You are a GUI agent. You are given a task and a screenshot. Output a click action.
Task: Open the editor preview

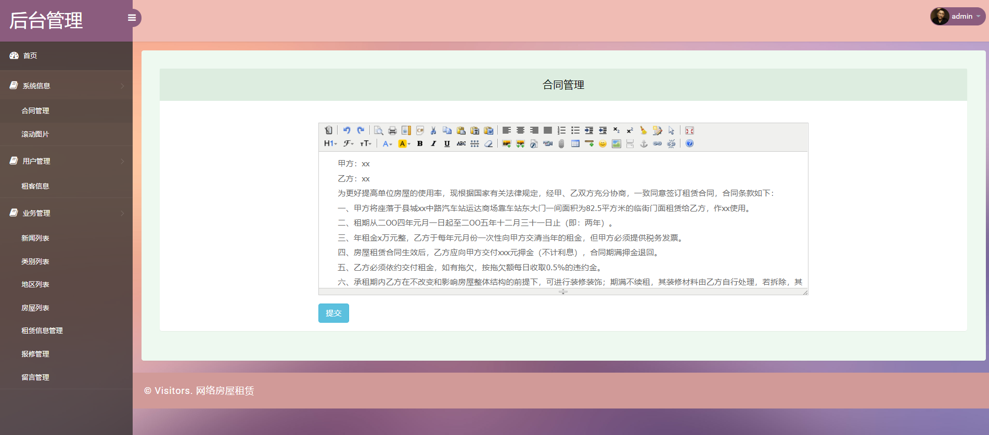point(379,130)
